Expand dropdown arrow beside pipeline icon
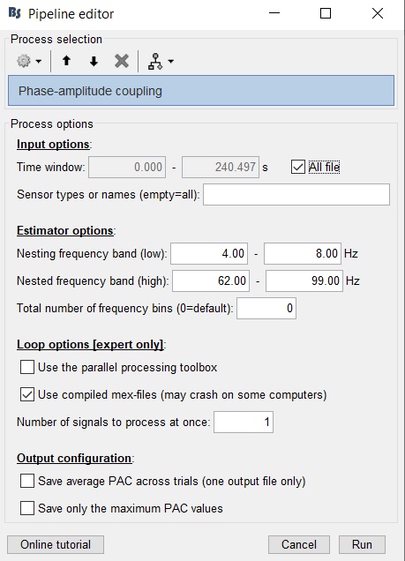Viewport: 405px width, 561px height. click(x=171, y=61)
